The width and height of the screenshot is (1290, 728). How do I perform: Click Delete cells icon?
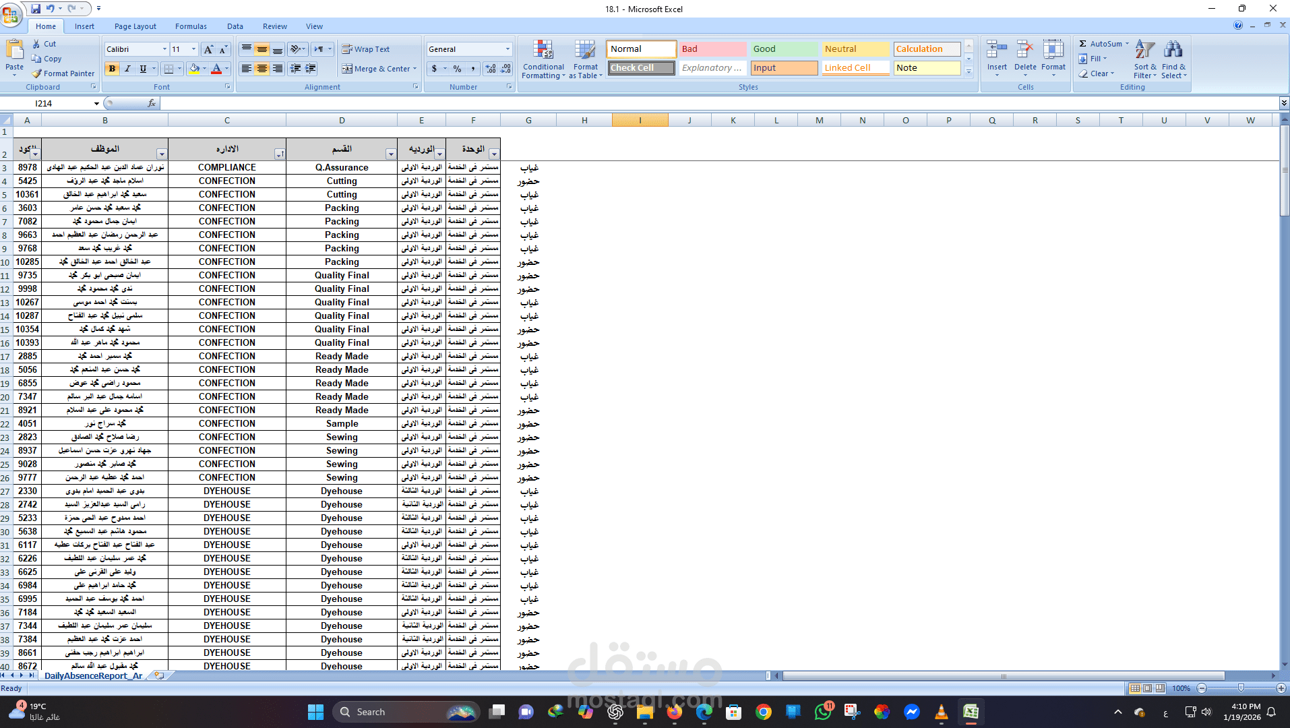point(1025,51)
